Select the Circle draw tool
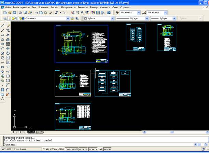This screenshot has width=209, height=153. coord(2,53)
